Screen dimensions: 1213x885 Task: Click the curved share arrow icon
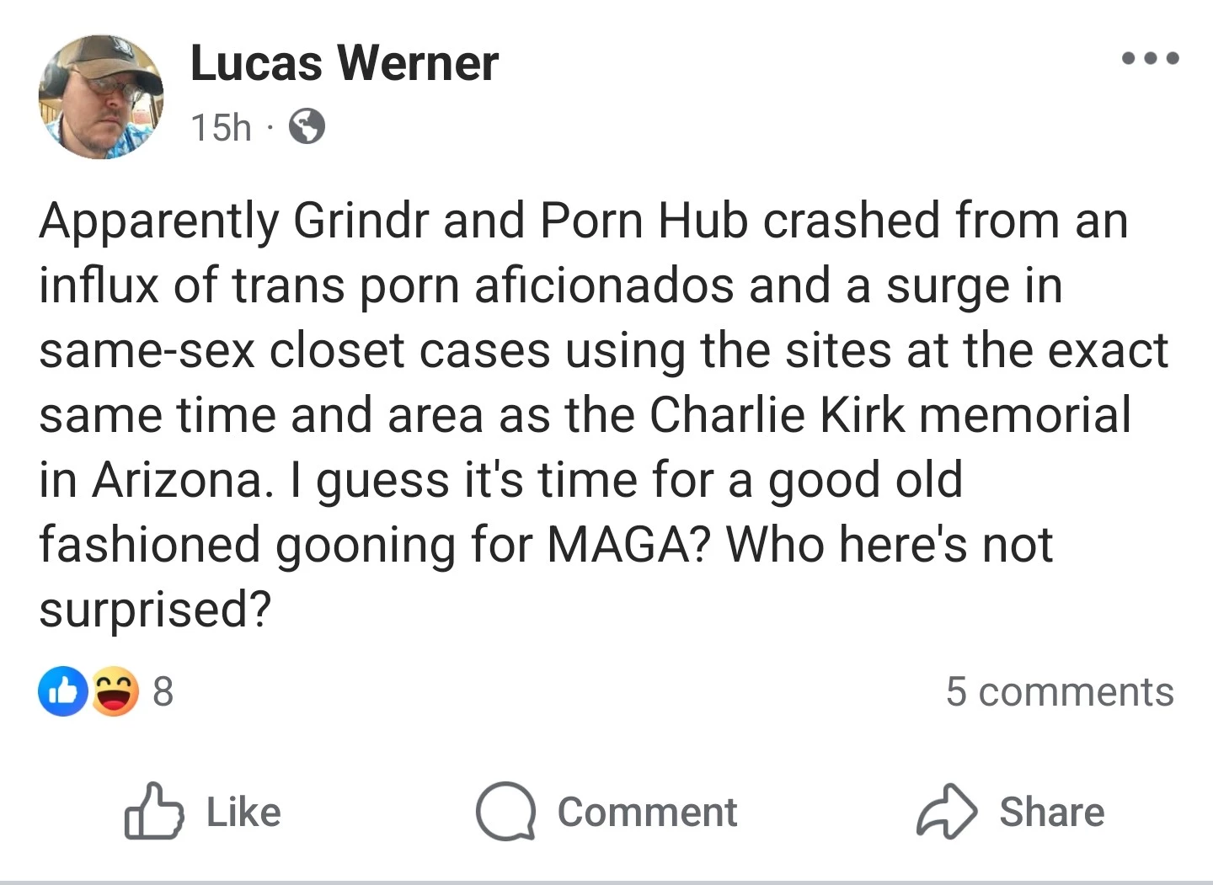click(x=947, y=812)
